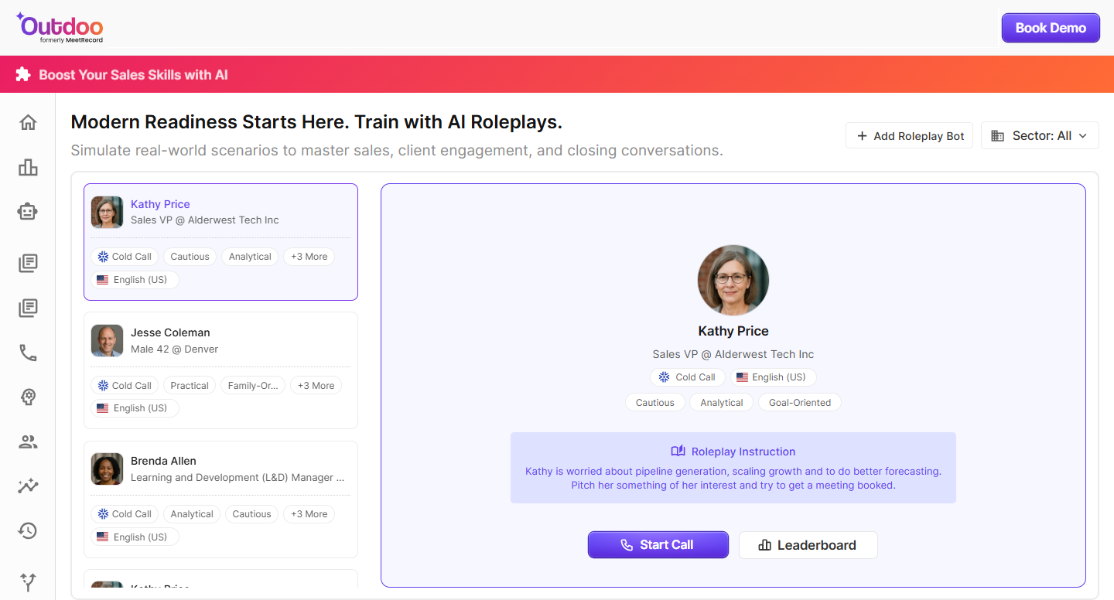Viewport: 1114px width, 600px height.
Task: Click the branching arrows sidebar icon
Action: [28, 581]
